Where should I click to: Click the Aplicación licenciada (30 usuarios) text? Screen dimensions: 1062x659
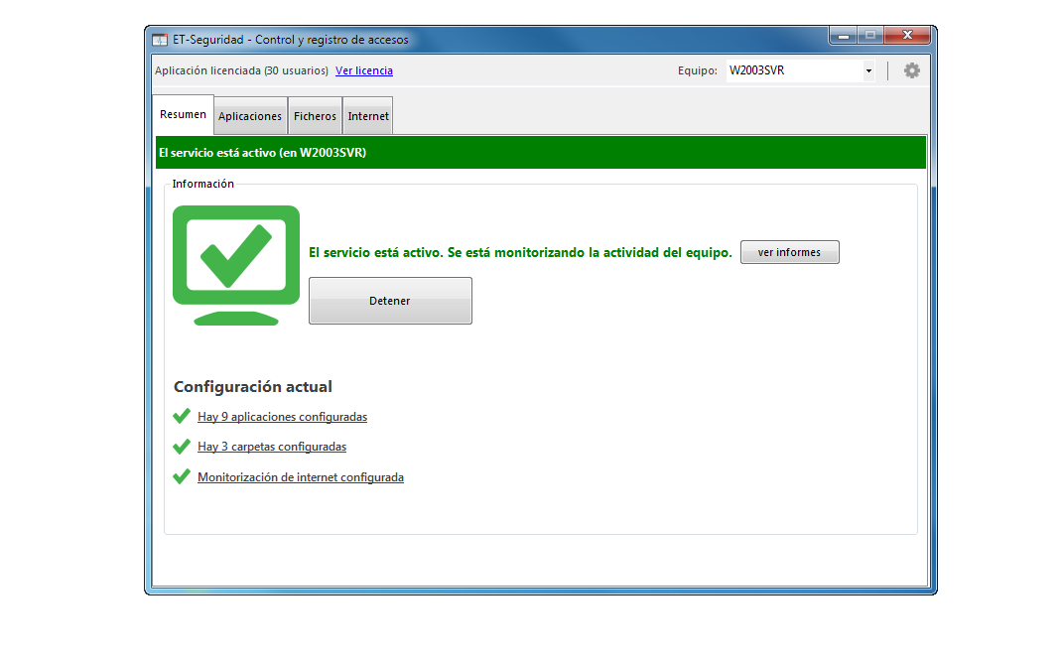coord(241,70)
